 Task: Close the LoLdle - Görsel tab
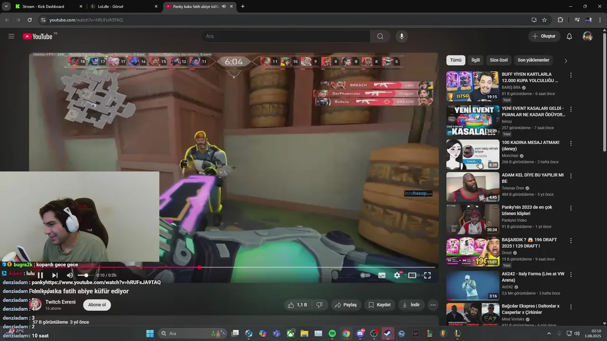coord(156,7)
